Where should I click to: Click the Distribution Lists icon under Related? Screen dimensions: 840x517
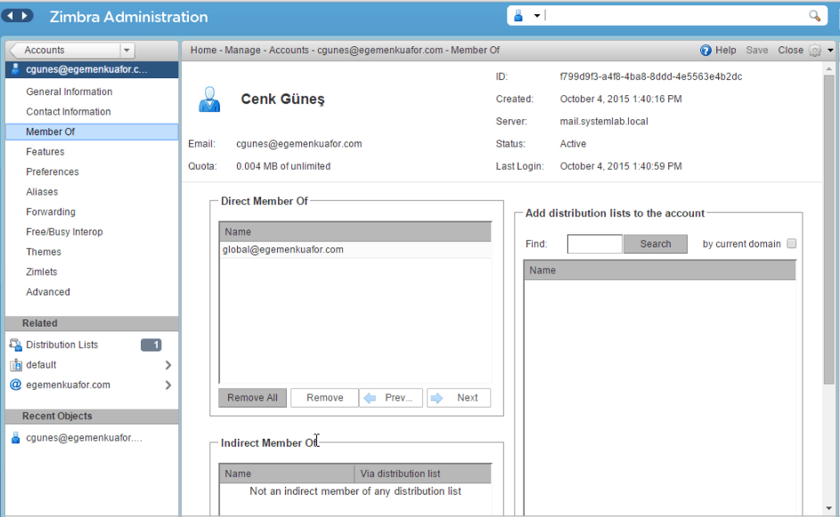point(15,344)
